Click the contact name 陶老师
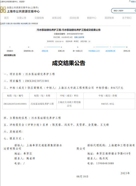 [x=31, y=159]
